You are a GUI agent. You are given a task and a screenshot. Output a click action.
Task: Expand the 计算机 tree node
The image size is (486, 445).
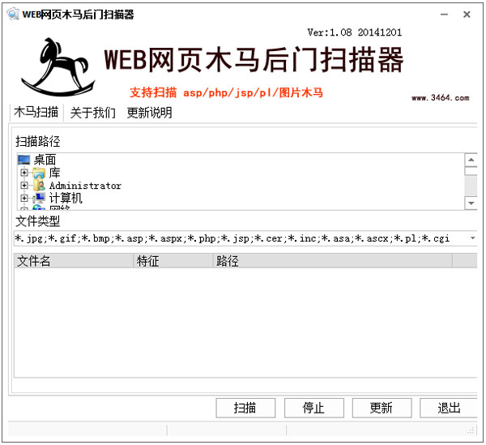[x=24, y=198]
